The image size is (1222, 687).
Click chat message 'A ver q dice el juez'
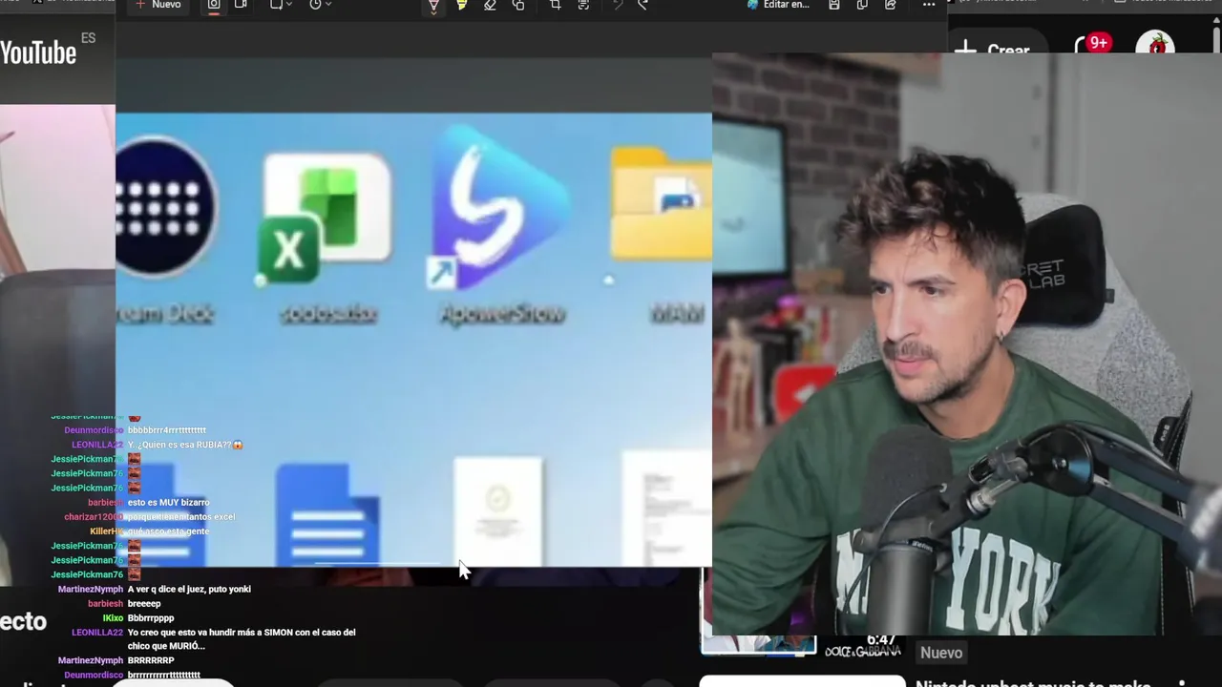(189, 589)
